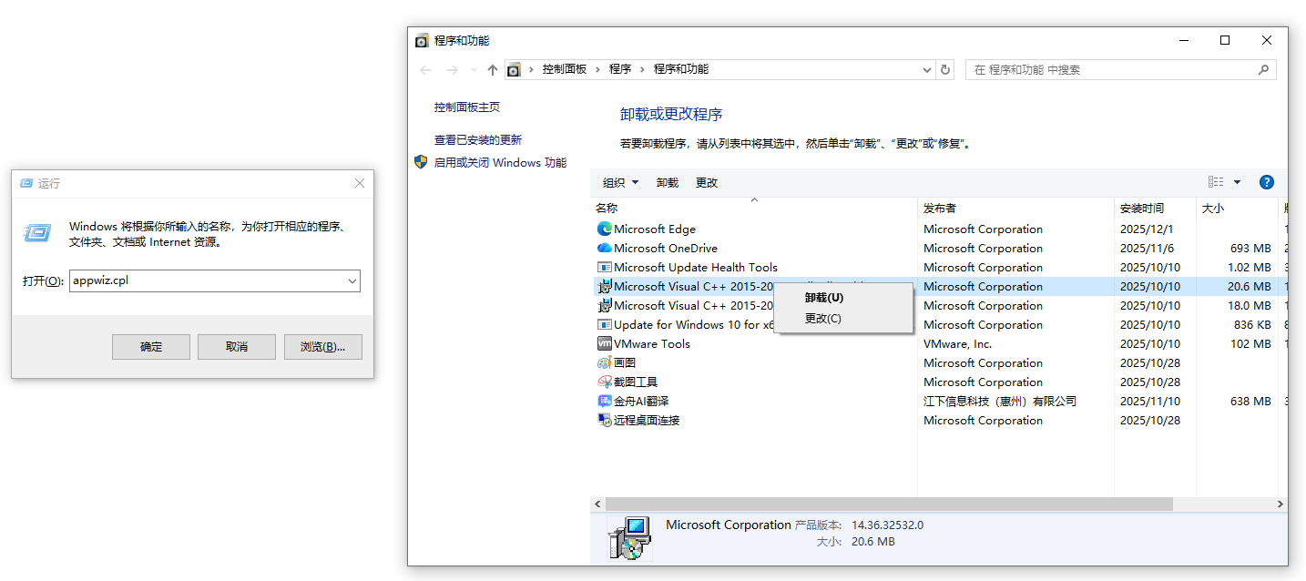Image resolution: width=1306 pixels, height=581 pixels.
Task: Click the search magnifier icon
Action: (x=1263, y=70)
